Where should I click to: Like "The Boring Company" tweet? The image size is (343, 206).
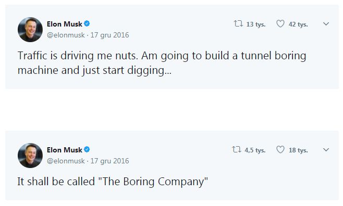point(280,150)
